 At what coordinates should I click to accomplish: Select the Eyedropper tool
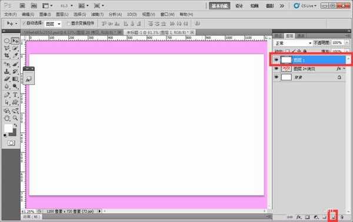tap(15, 55)
